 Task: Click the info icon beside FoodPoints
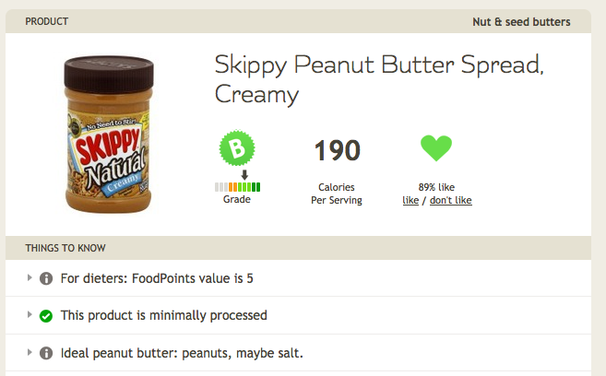[46, 278]
